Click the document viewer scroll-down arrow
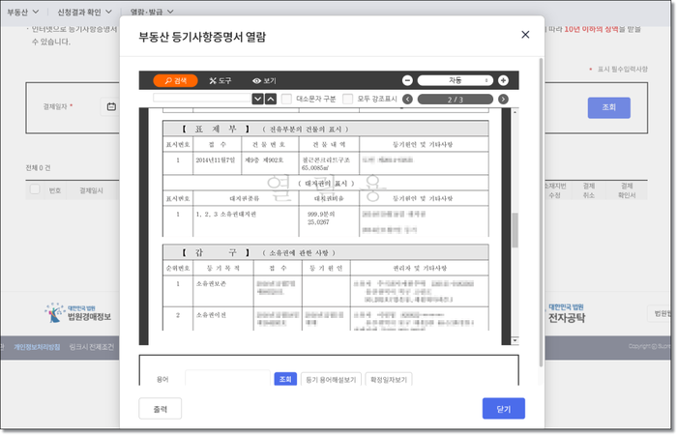 (x=515, y=340)
